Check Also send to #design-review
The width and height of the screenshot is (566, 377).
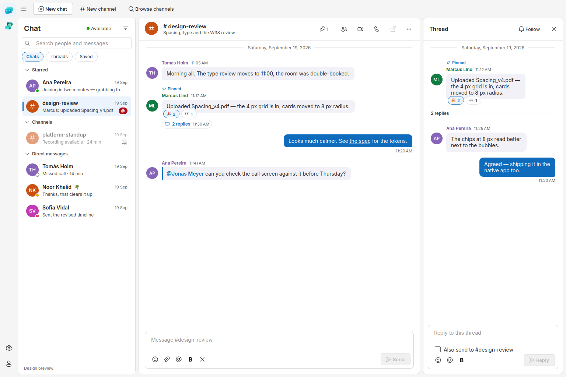pos(438,349)
